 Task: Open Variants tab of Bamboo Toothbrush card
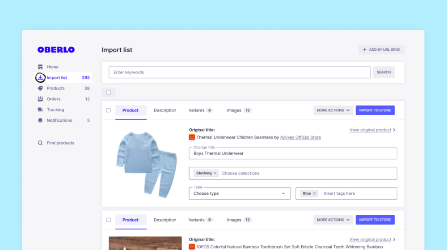coord(201,220)
